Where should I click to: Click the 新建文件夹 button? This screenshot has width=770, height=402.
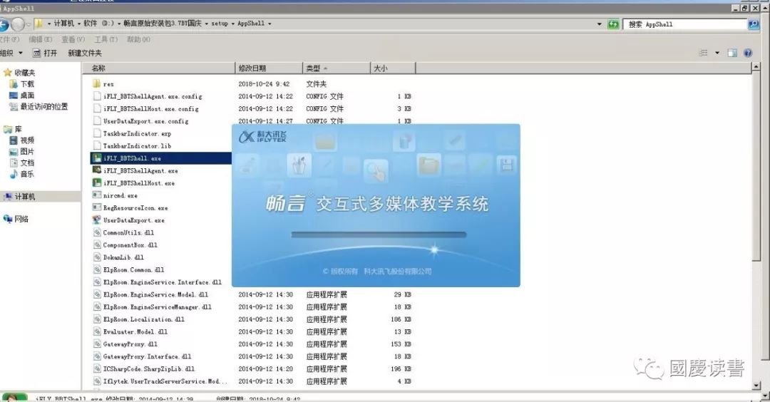coord(85,53)
